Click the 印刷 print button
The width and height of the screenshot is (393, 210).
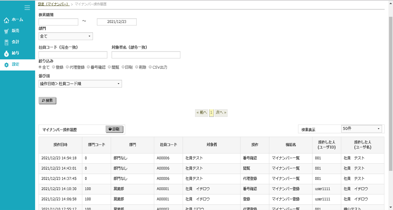point(114,130)
